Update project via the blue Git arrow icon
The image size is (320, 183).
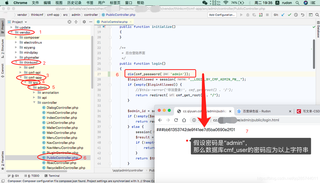[283, 15]
